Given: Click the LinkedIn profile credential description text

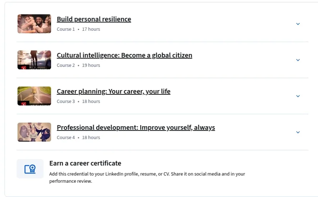Looking at the screenshot, I should click(x=147, y=177).
